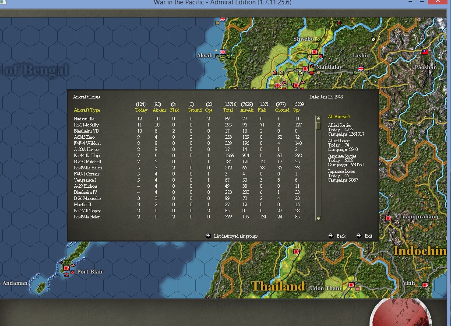Select the Chinese flag base at Paoshan

tap(425, 52)
